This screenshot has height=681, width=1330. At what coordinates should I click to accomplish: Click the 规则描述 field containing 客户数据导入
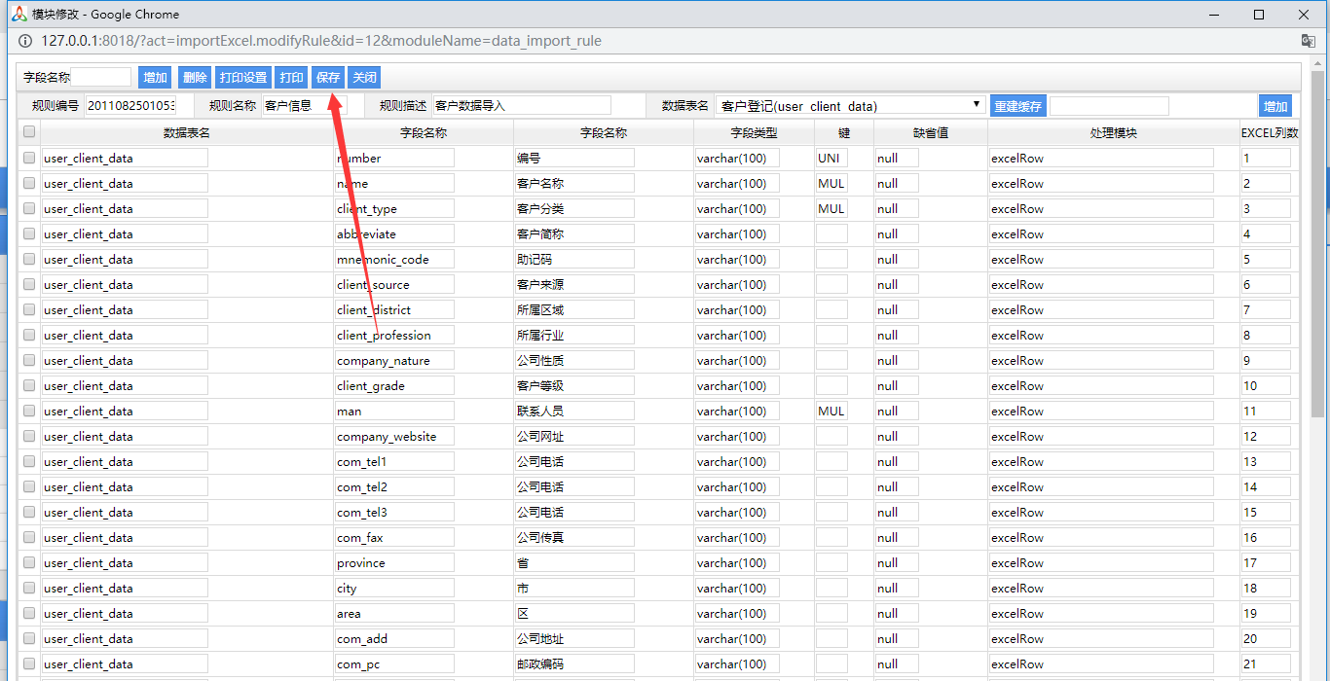click(x=521, y=105)
